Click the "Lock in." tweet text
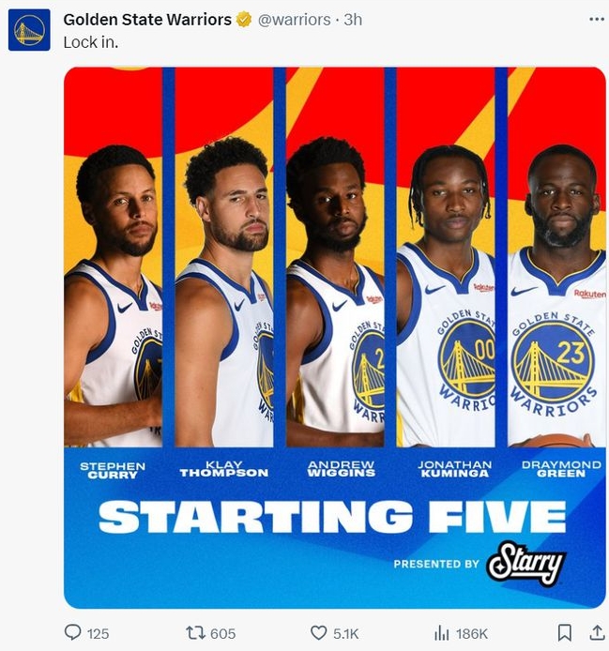 [x=90, y=41]
